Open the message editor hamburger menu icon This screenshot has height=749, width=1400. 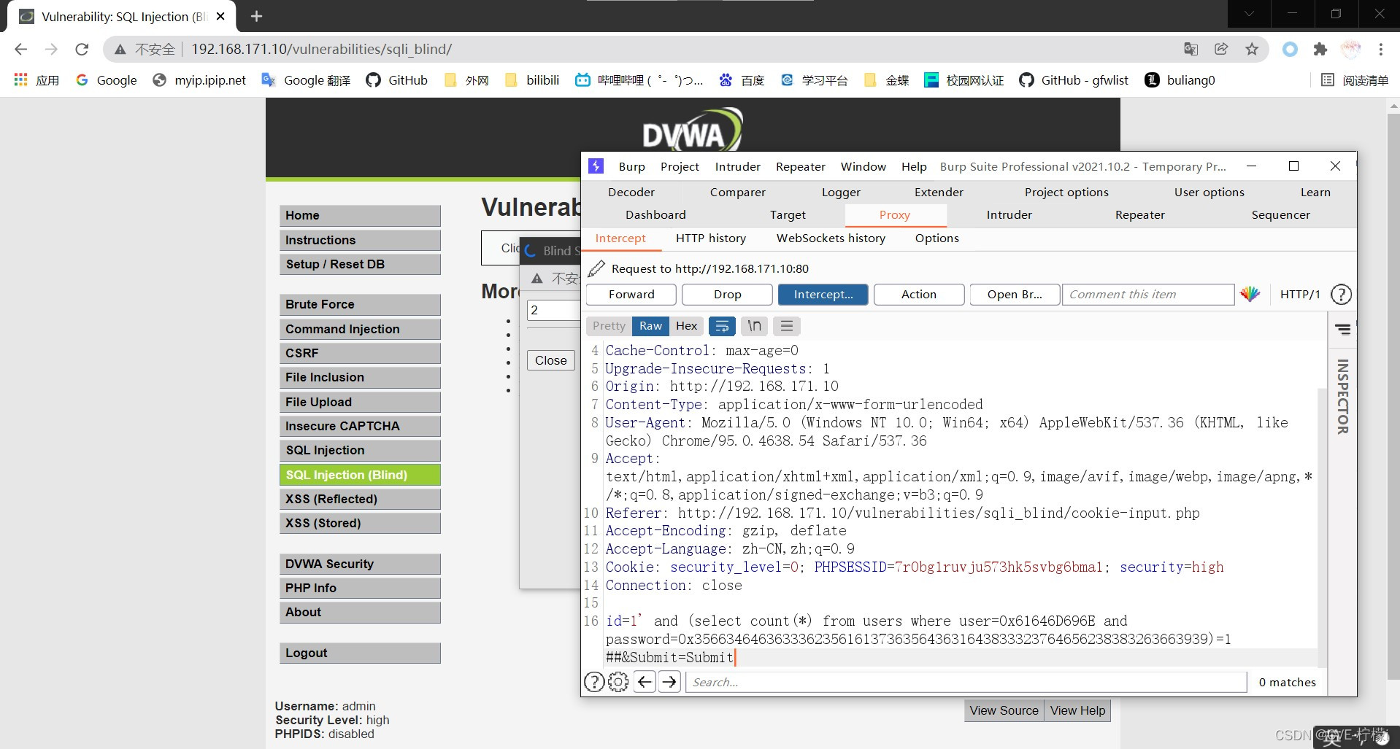[787, 326]
